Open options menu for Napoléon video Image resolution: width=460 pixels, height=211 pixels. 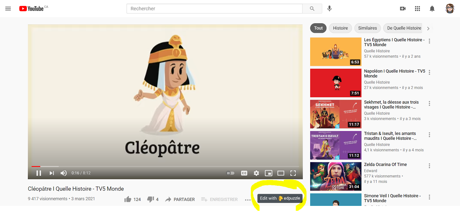coord(429,72)
